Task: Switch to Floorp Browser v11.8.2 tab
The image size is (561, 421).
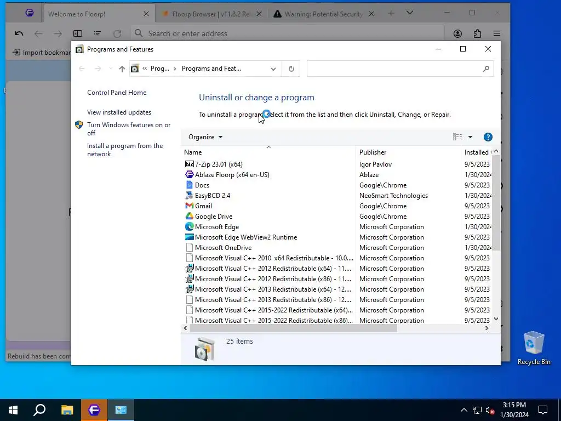Action: [211, 14]
